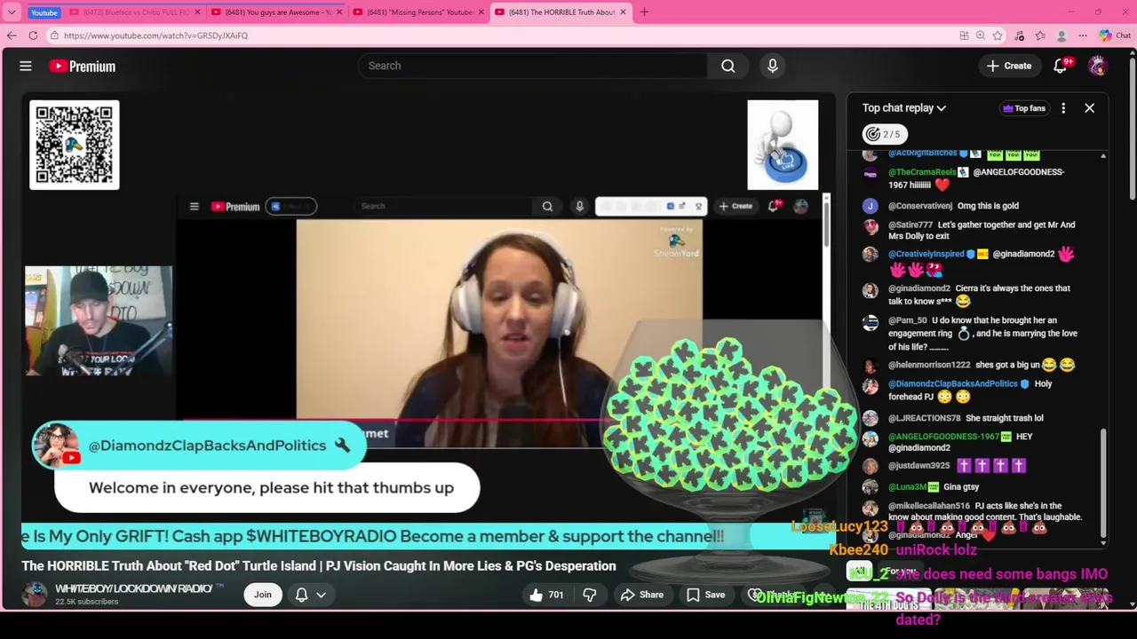
Task: Open the notification preference bell dropdown
Action: coord(310,595)
